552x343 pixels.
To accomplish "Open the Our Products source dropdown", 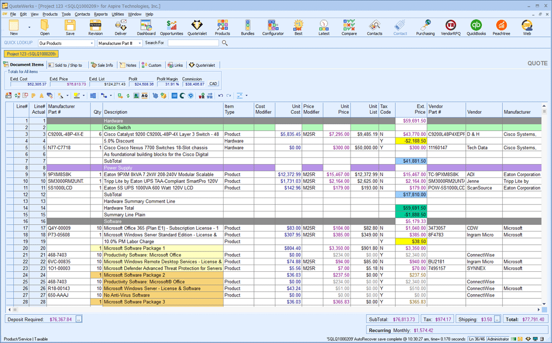I will click(x=93, y=43).
